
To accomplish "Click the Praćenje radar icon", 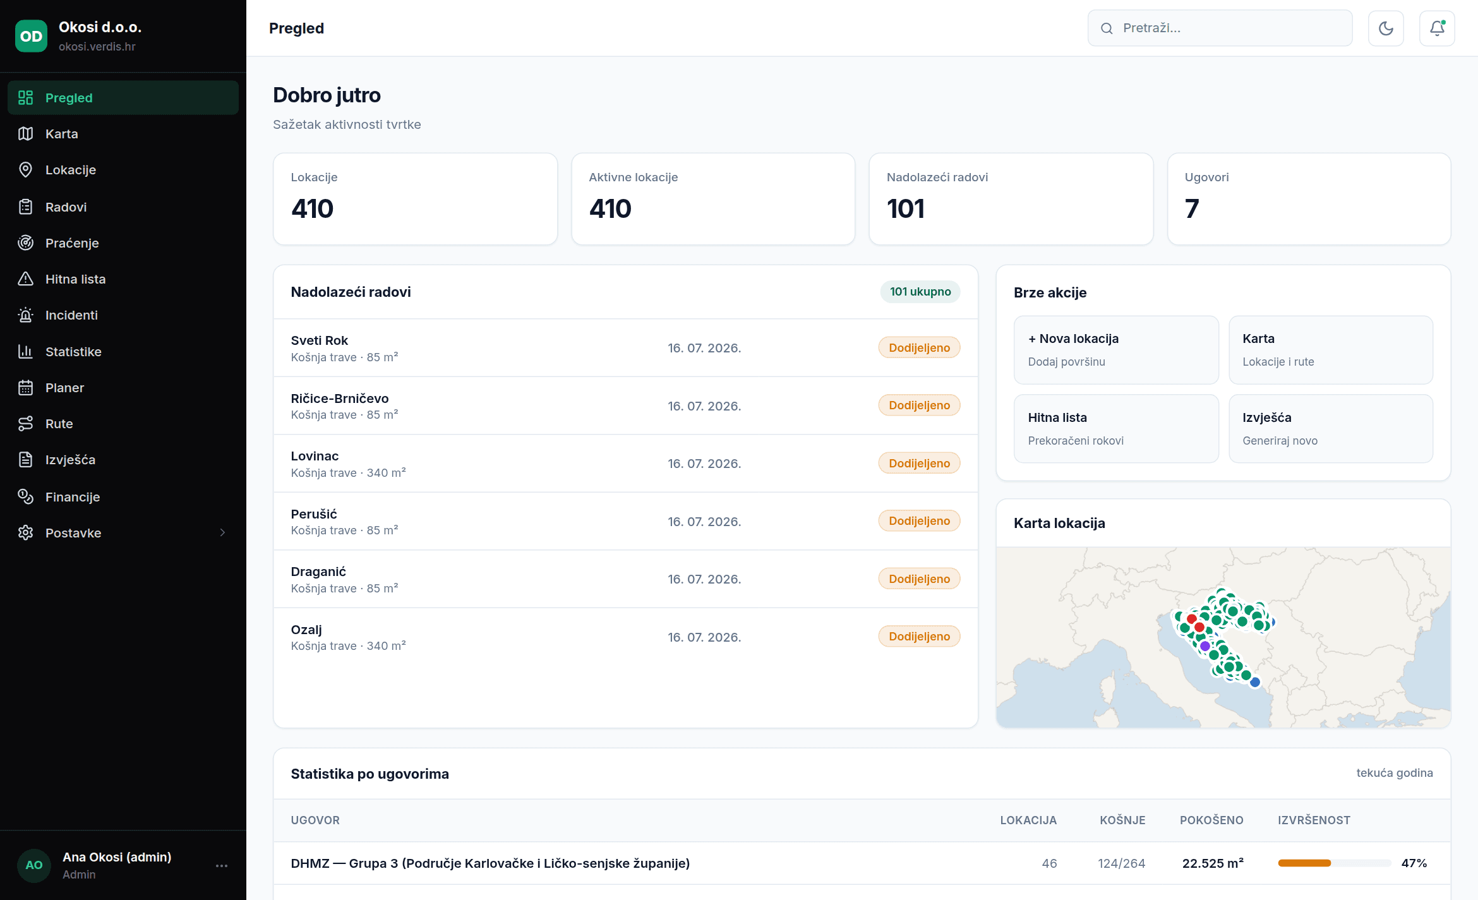I will (x=25, y=243).
